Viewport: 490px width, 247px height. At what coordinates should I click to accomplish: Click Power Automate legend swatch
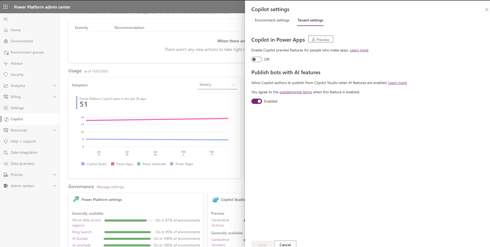point(139,164)
